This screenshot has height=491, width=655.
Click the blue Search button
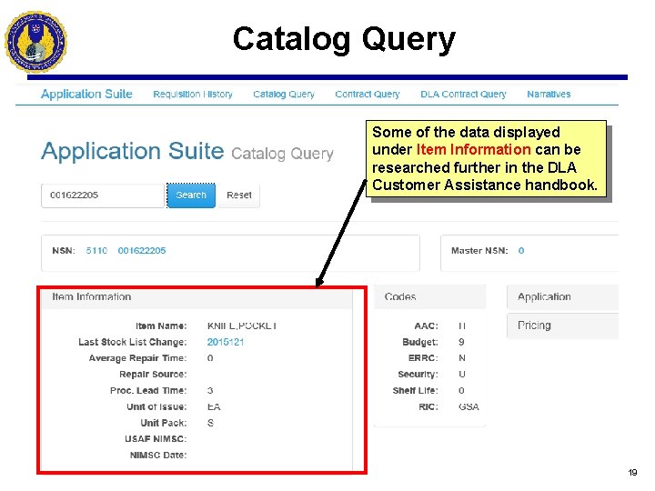[191, 195]
